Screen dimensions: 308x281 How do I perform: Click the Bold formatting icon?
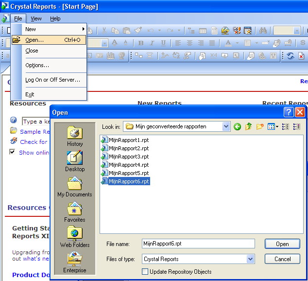pos(141,43)
